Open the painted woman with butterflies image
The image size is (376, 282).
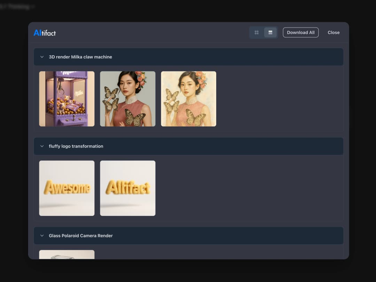[189, 99]
